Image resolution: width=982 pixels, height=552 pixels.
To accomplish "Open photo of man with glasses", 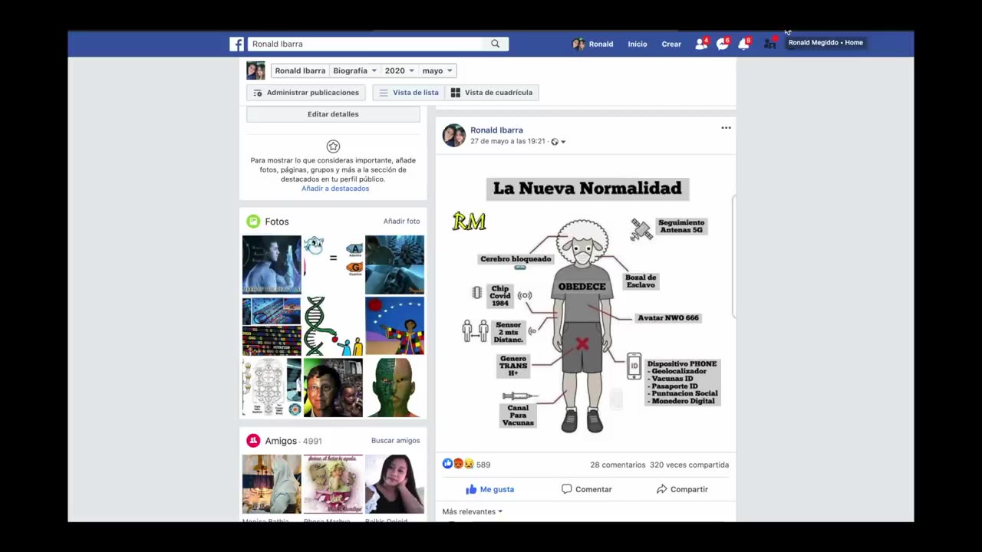I will point(333,387).
